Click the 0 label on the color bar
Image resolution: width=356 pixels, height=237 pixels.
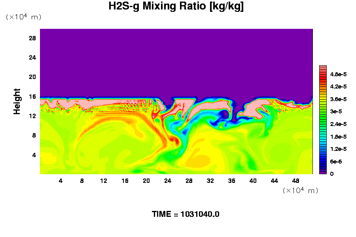click(331, 174)
